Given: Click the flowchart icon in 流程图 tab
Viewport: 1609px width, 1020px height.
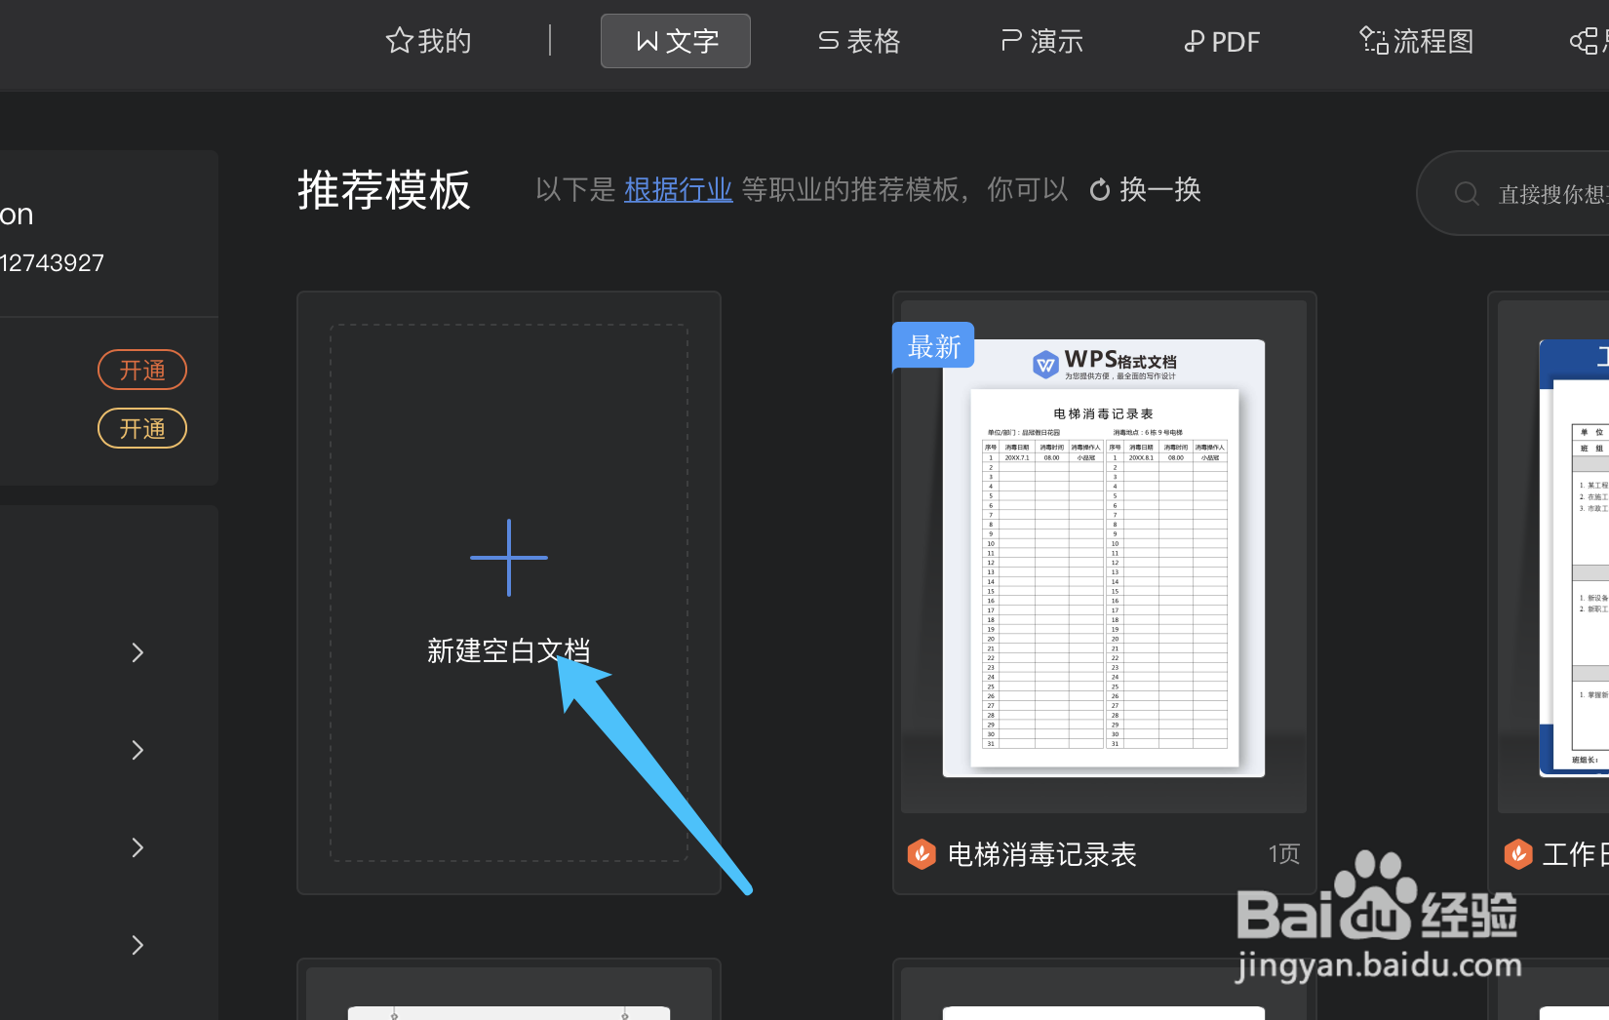Looking at the screenshot, I should [x=1373, y=41].
